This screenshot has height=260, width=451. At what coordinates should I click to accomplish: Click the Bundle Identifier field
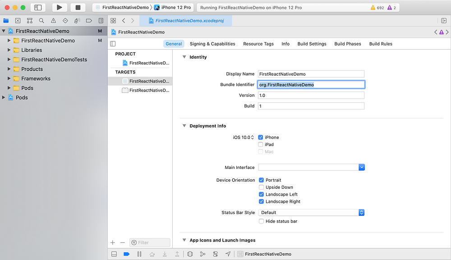311,84
